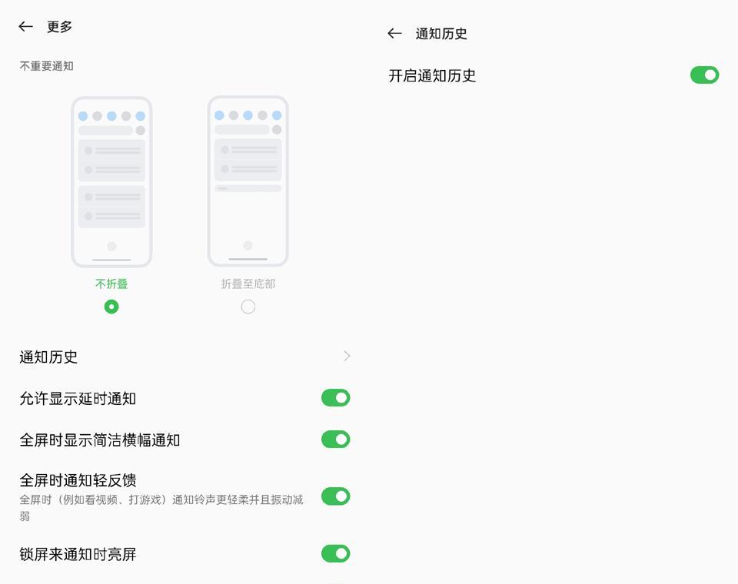Viewport: 738px width, 584px height.
Task: Tap back arrow next to 通知历史 header
Action: (x=394, y=33)
